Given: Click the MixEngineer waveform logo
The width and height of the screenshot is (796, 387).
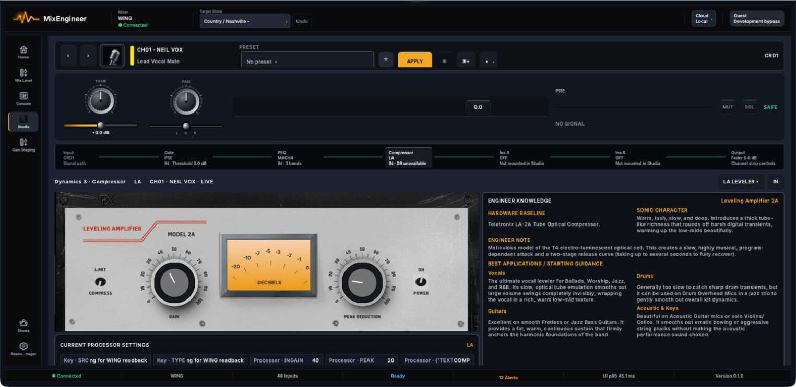Looking at the screenshot, I should pos(26,19).
